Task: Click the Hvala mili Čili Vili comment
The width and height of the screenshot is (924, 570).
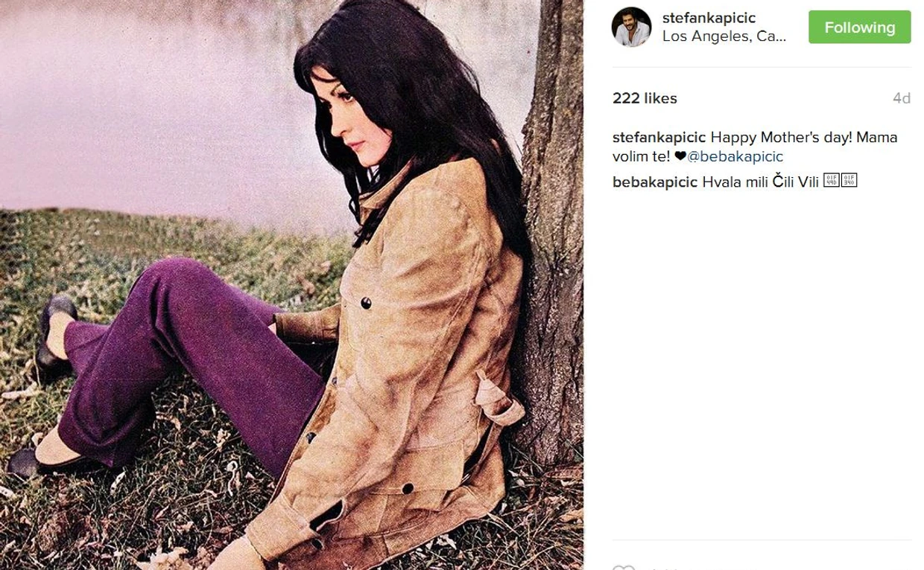Action: pyautogui.click(x=760, y=182)
